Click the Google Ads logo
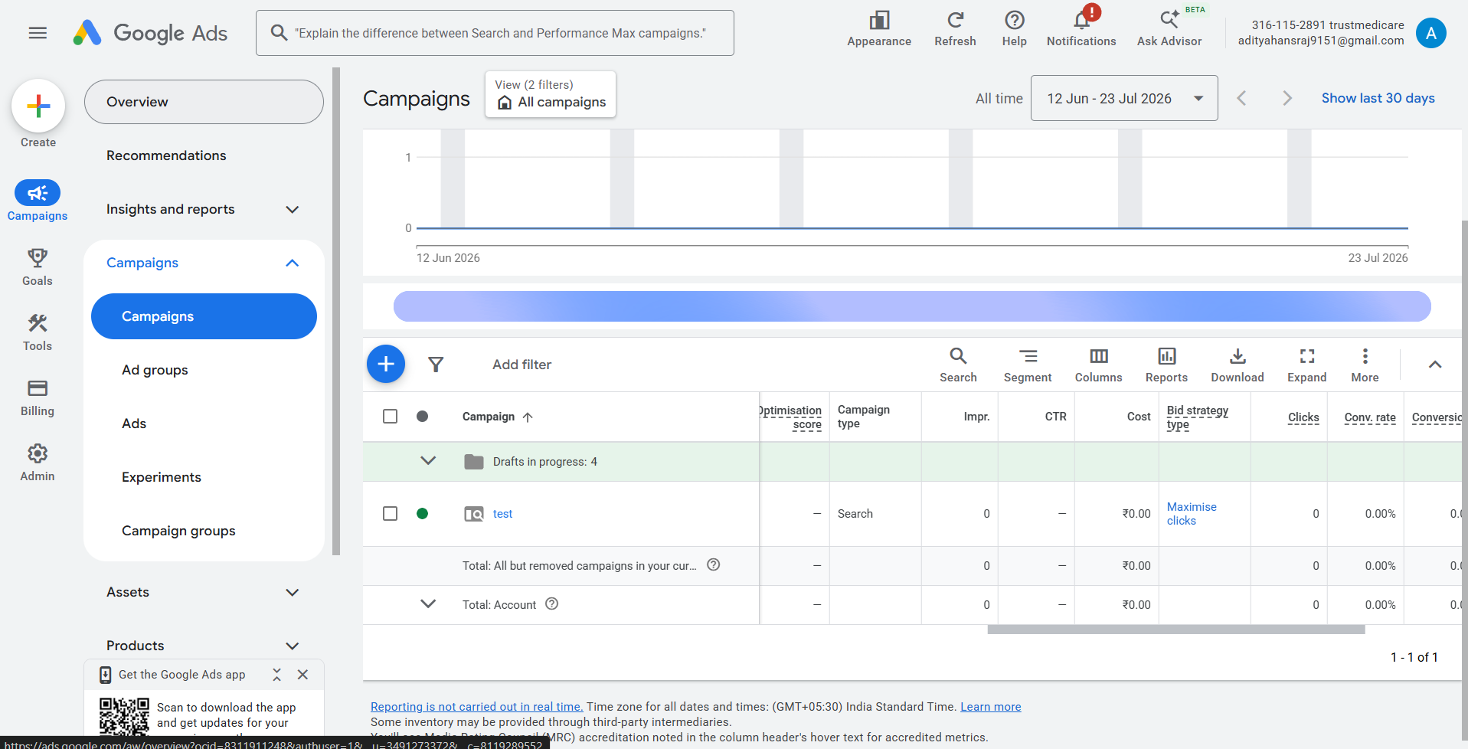The height and width of the screenshot is (749, 1468). point(150,33)
